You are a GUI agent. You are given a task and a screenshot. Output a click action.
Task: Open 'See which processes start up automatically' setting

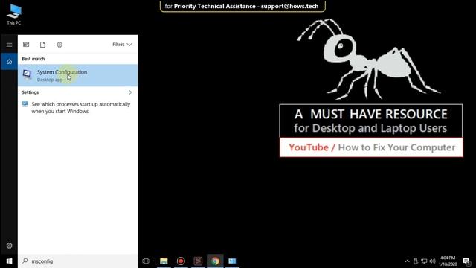point(77,107)
